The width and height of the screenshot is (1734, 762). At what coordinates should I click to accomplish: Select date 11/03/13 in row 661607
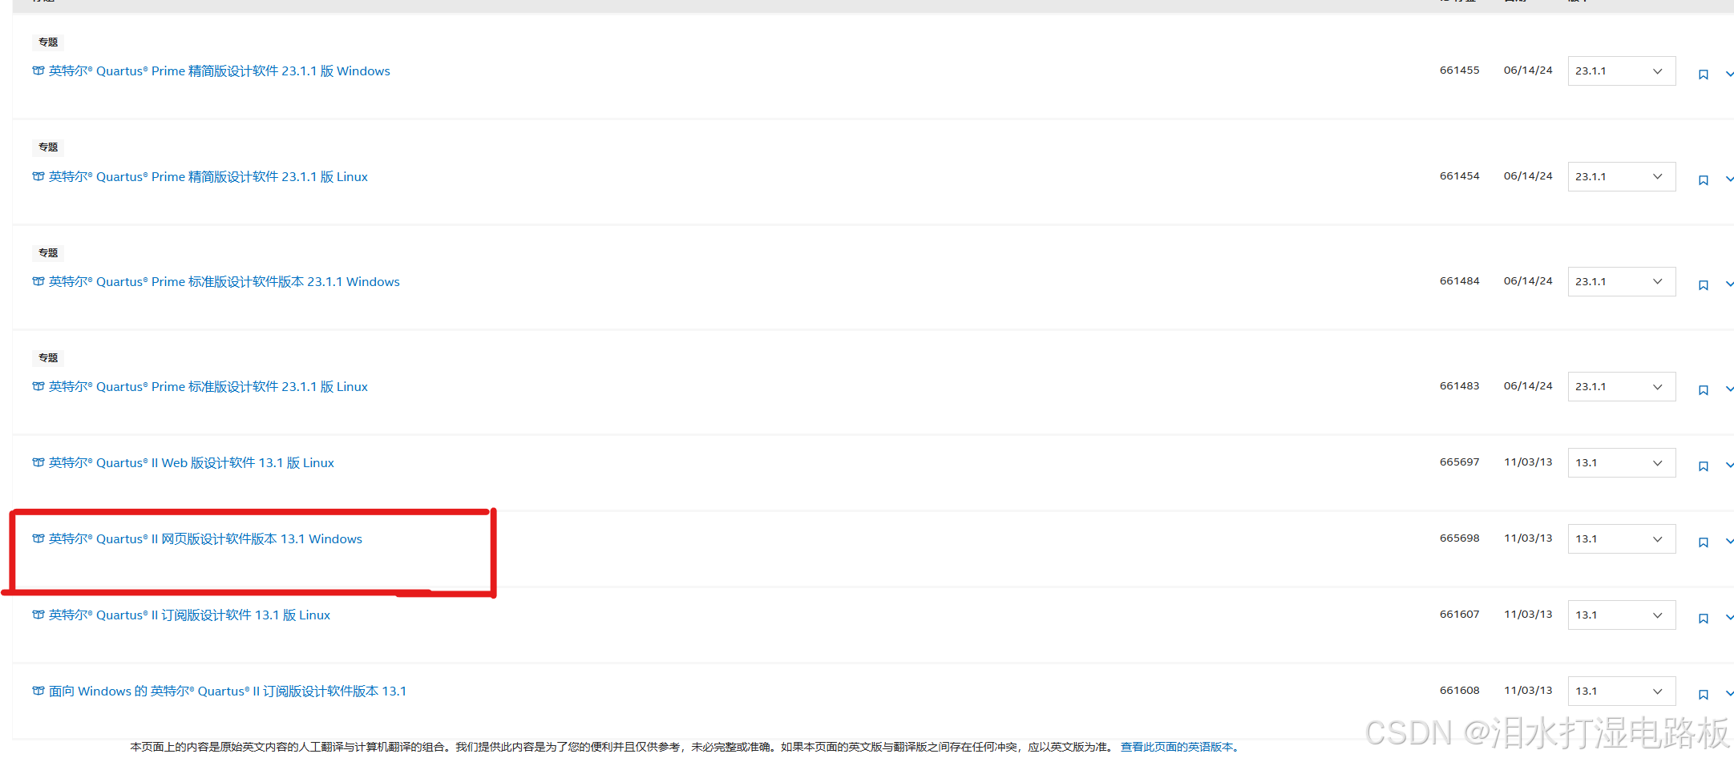1528,615
